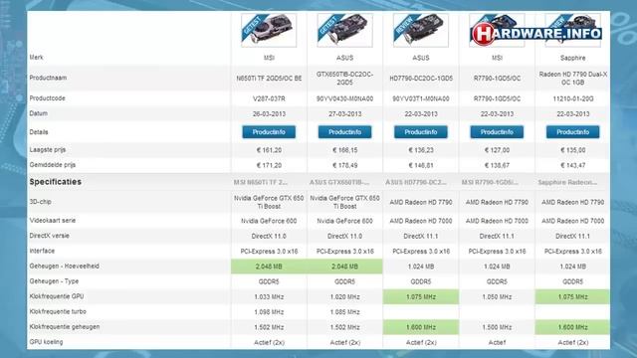637x358 pixels.
Task: Select product name N650Ti TF 2GD5/OC BE
Action: (269, 79)
